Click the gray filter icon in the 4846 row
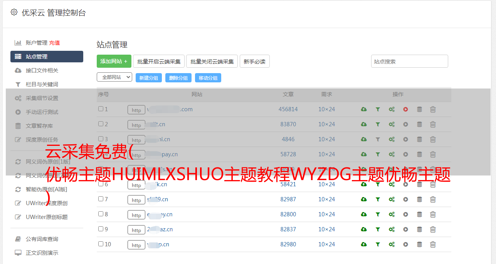This screenshot has width=496, height=264. (x=378, y=139)
